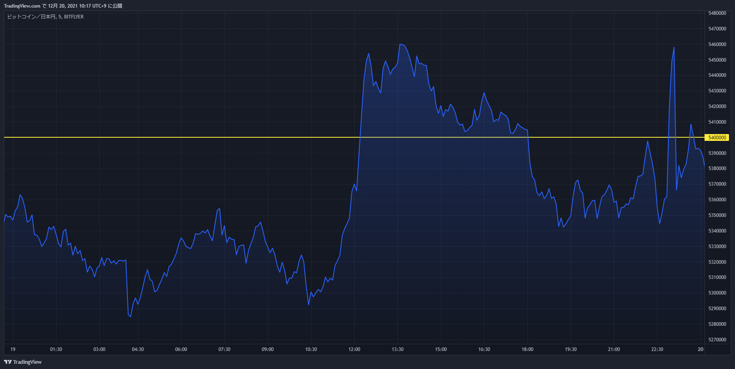Click the 12:00 time axis label
Image resolution: width=735 pixels, height=369 pixels.
click(354, 349)
